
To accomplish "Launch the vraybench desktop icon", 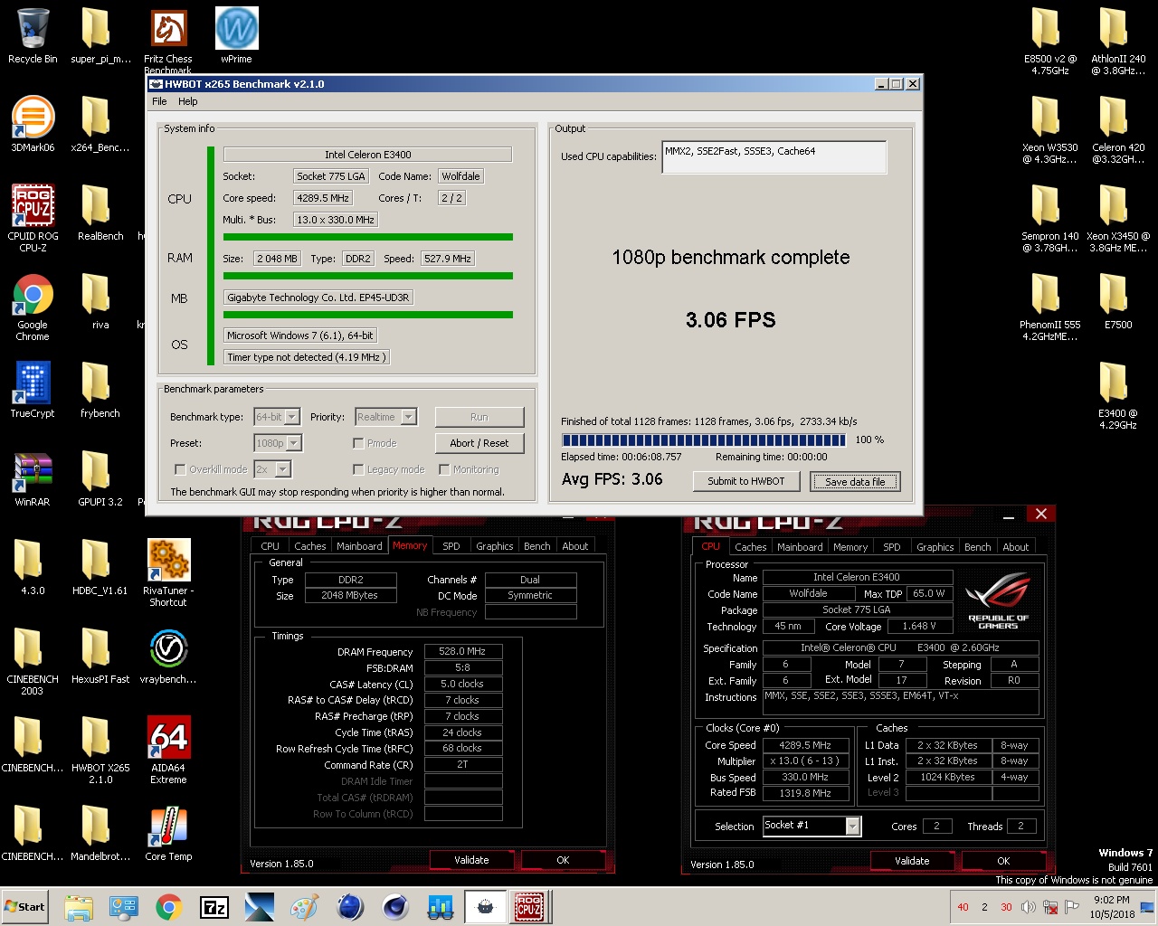I will 168,656.
